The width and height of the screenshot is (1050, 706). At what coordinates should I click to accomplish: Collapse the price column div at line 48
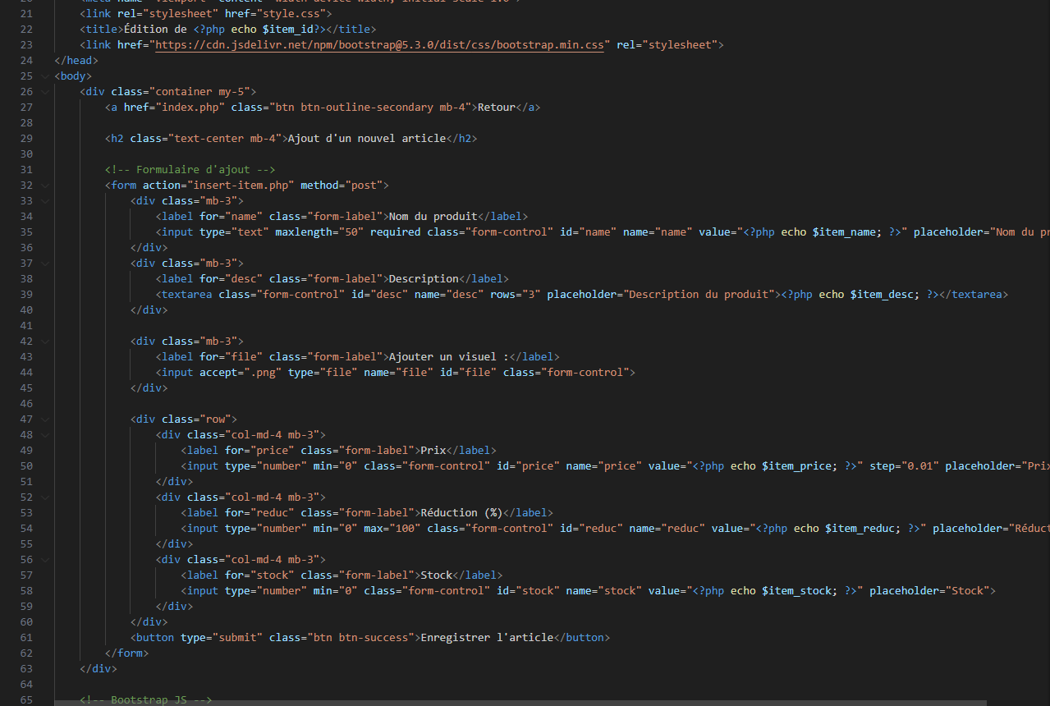pos(45,435)
